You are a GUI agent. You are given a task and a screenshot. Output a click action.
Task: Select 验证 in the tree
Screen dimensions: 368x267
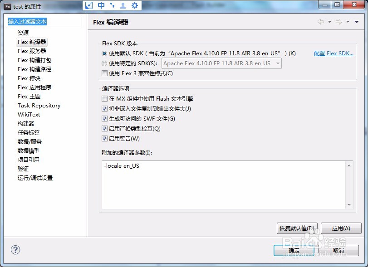[23, 169]
